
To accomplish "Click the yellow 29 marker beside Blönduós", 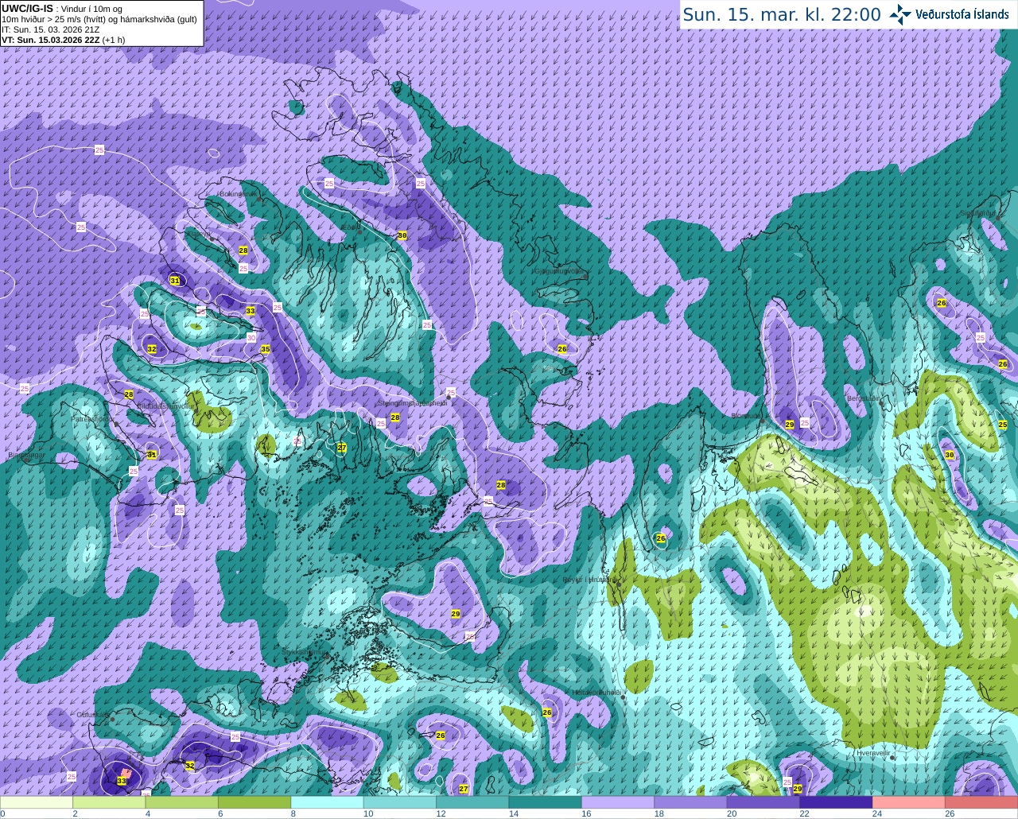I will [790, 425].
